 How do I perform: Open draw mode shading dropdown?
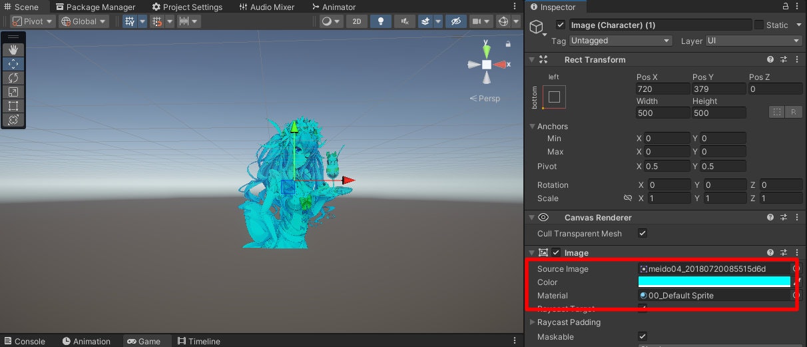(331, 21)
